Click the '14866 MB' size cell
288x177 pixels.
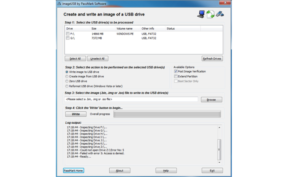[x=98, y=34]
